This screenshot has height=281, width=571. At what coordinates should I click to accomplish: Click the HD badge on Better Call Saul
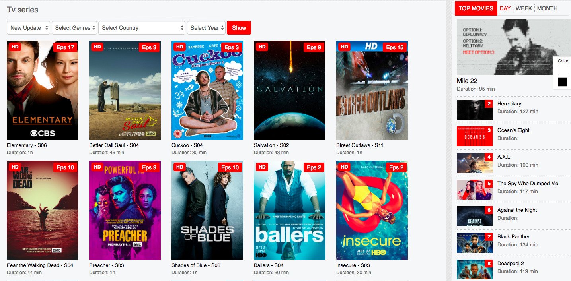(97, 47)
